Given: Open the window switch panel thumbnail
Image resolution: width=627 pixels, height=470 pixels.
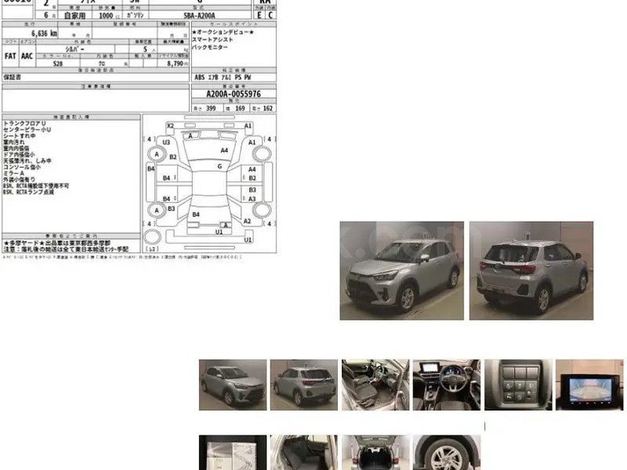Looking at the screenshot, I should point(517,385).
